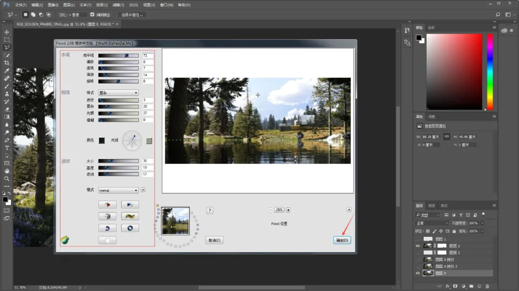Select the Zoom tool in toolbar
The height and width of the screenshot is (291, 519).
coord(7,178)
